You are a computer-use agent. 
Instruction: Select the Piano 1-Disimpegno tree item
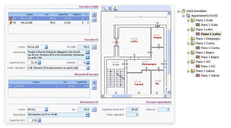pos(208,39)
